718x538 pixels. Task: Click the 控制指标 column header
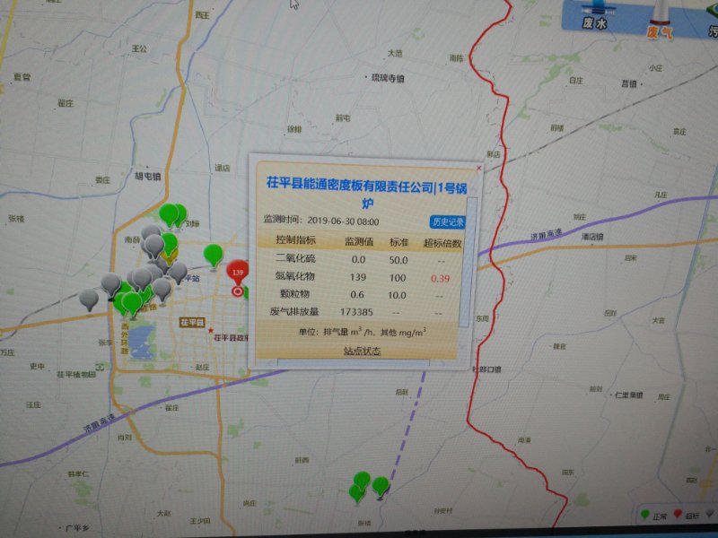(x=295, y=242)
